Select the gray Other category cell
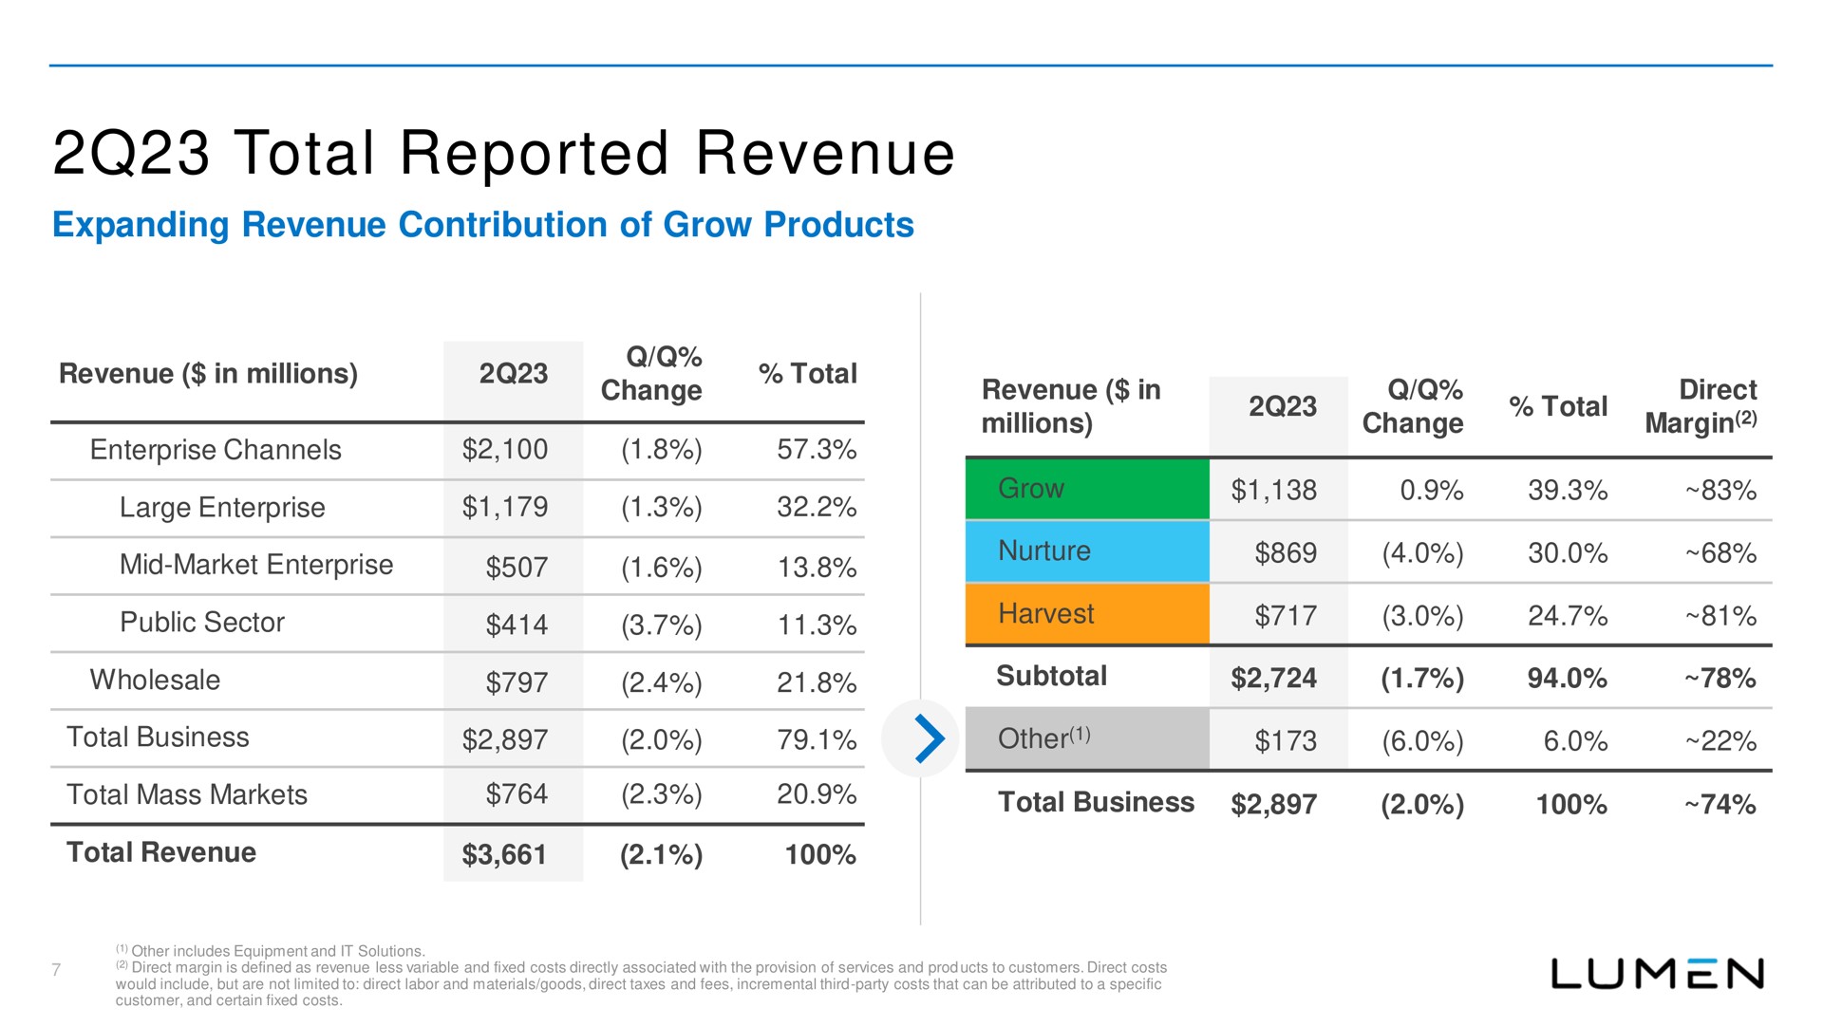 (1087, 738)
